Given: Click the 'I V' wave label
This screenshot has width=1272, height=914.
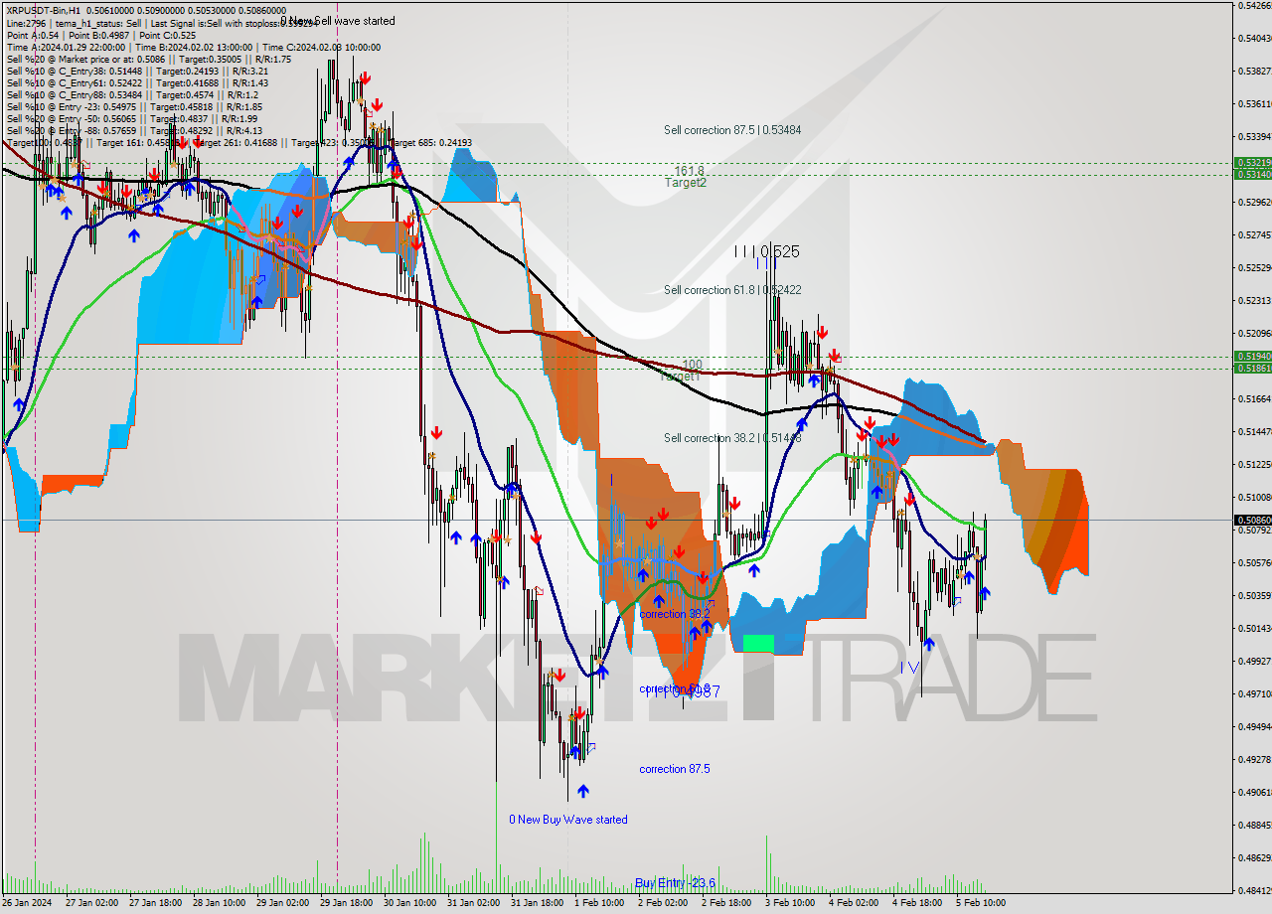Looking at the screenshot, I should (910, 668).
